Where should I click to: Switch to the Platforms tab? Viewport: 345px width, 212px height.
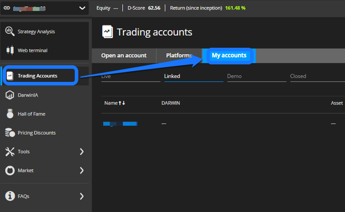pyautogui.click(x=179, y=56)
